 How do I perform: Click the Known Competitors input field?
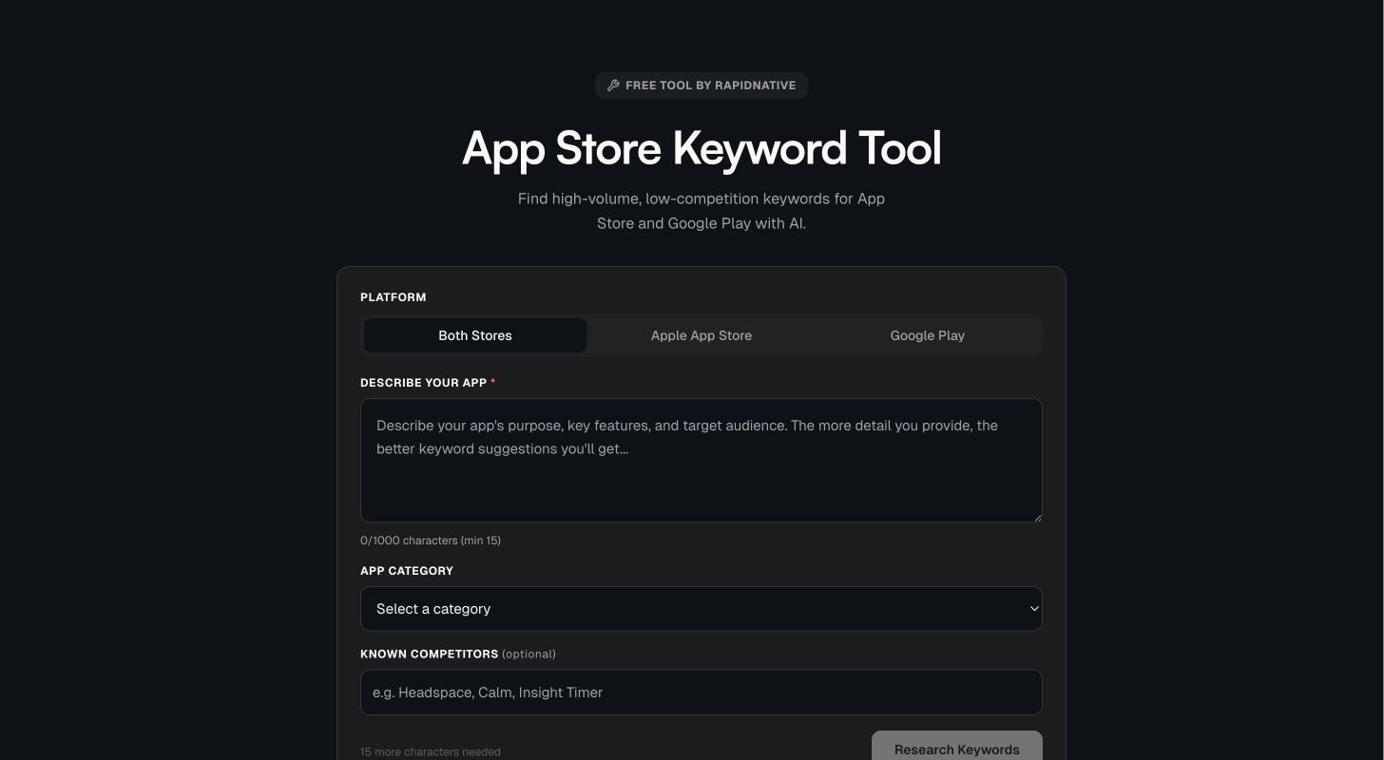[x=701, y=693]
